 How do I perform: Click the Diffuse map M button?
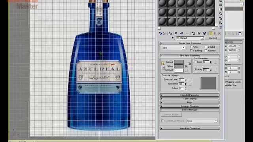coord(186,66)
